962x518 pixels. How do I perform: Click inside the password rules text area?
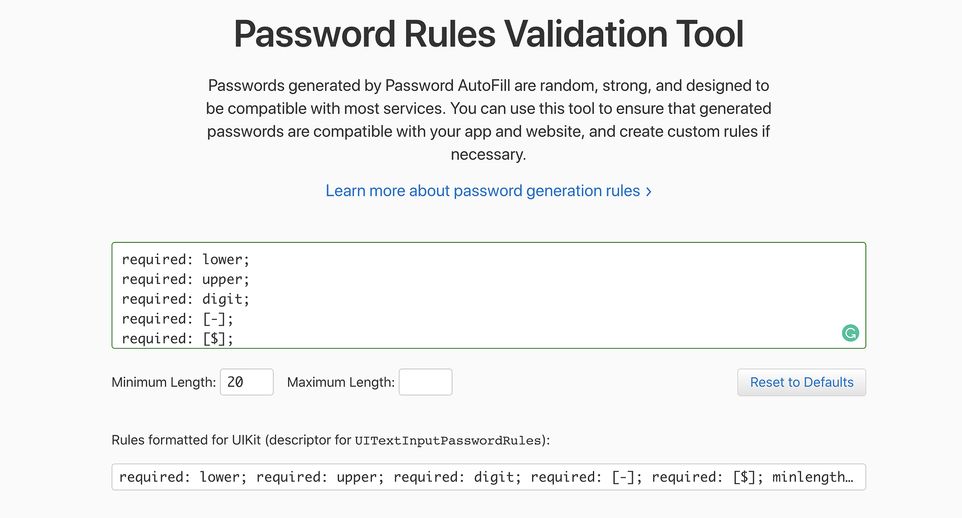489,295
